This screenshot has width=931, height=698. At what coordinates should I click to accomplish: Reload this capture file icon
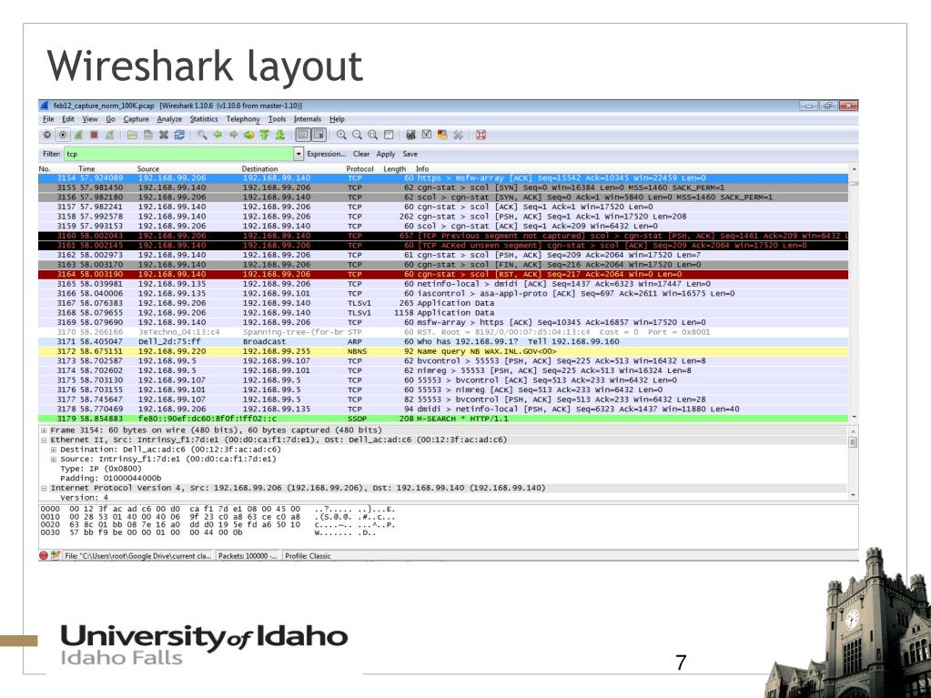[179, 135]
